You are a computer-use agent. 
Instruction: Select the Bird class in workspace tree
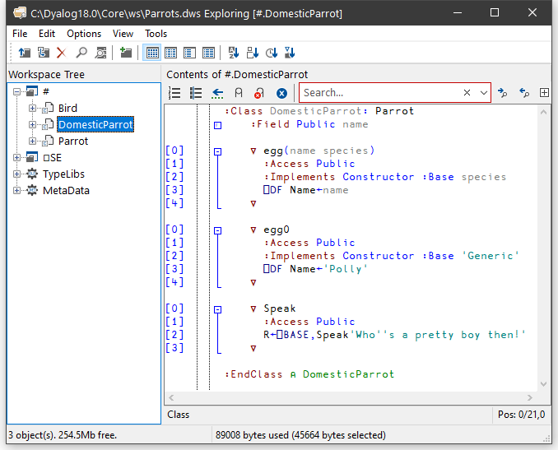67,109
